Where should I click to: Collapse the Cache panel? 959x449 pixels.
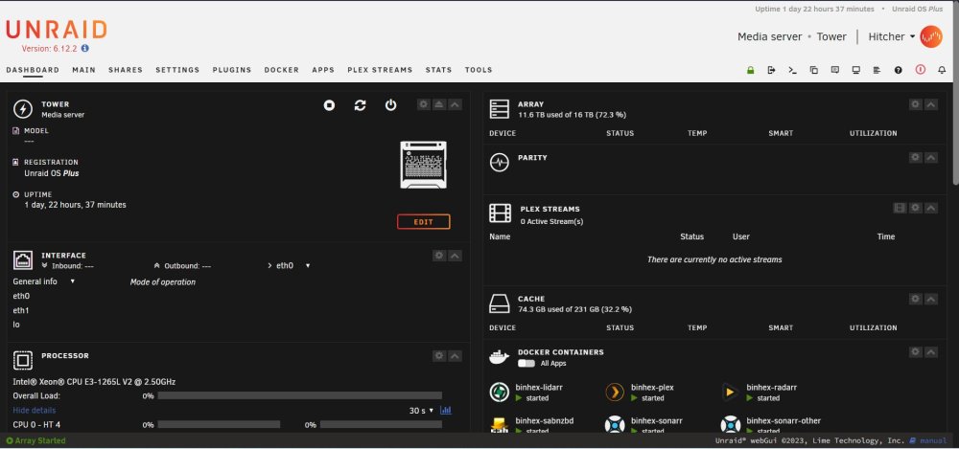coord(931,299)
